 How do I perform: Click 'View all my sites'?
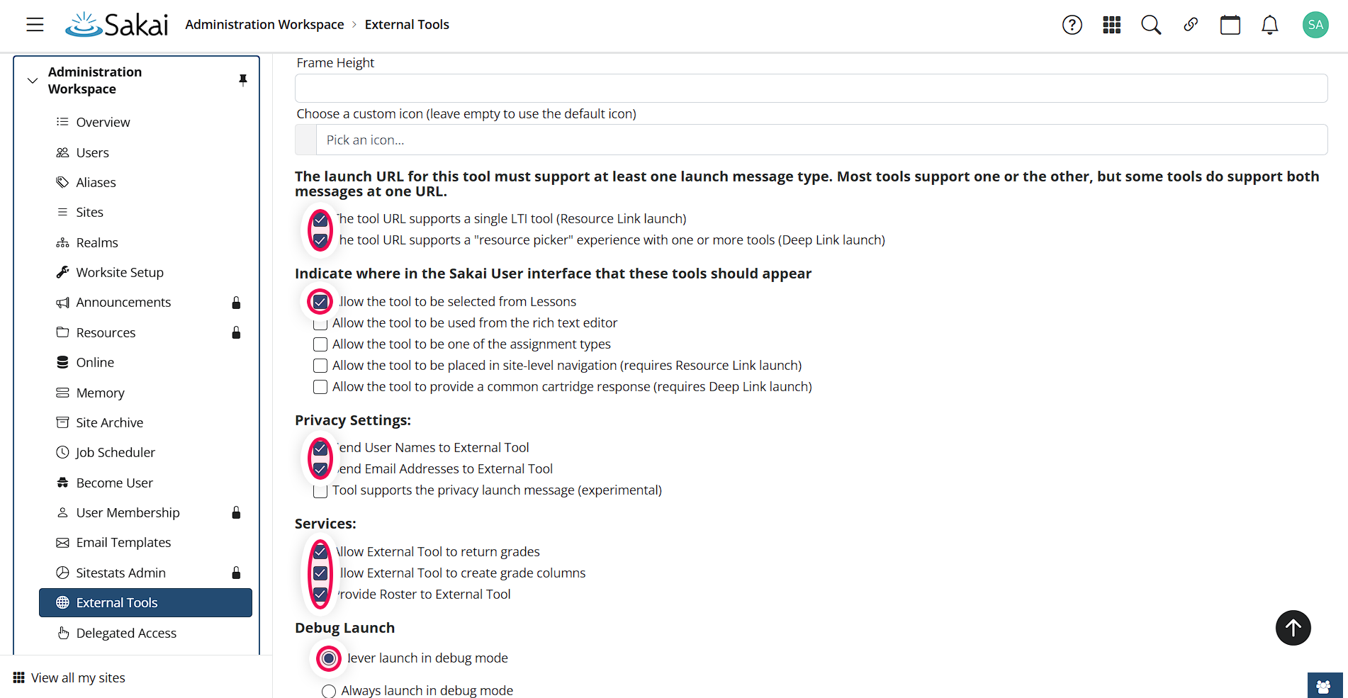click(x=77, y=677)
